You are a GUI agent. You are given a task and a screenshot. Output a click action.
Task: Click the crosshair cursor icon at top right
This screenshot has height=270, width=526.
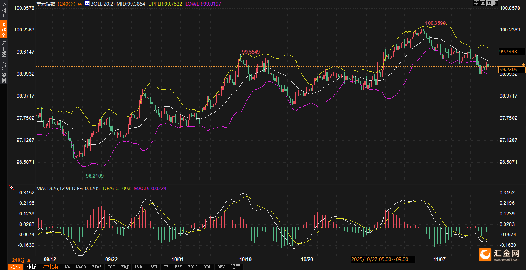point(476,3)
